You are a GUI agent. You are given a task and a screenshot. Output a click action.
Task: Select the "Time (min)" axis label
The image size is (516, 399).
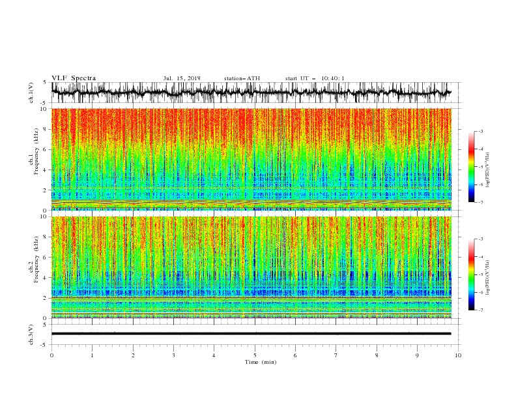(261, 362)
